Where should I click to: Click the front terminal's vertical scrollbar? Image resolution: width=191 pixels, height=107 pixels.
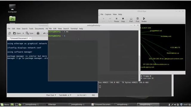click(139, 56)
